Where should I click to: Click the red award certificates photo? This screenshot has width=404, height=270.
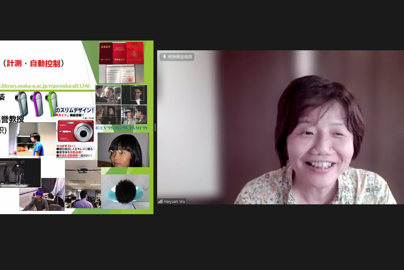(x=121, y=63)
